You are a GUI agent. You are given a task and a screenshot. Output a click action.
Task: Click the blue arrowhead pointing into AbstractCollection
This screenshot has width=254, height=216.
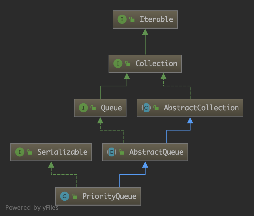pyautogui.click(x=190, y=120)
